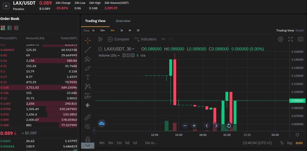Click the blue cloud logo button
The height and width of the screenshot is (151, 307).
click(102, 123)
